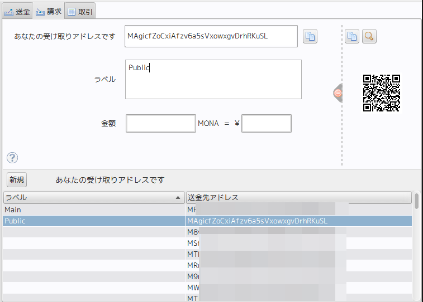Click inside the ラベル text box
Image resolution: width=423 pixels, height=302 pixels.
pyautogui.click(x=213, y=79)
